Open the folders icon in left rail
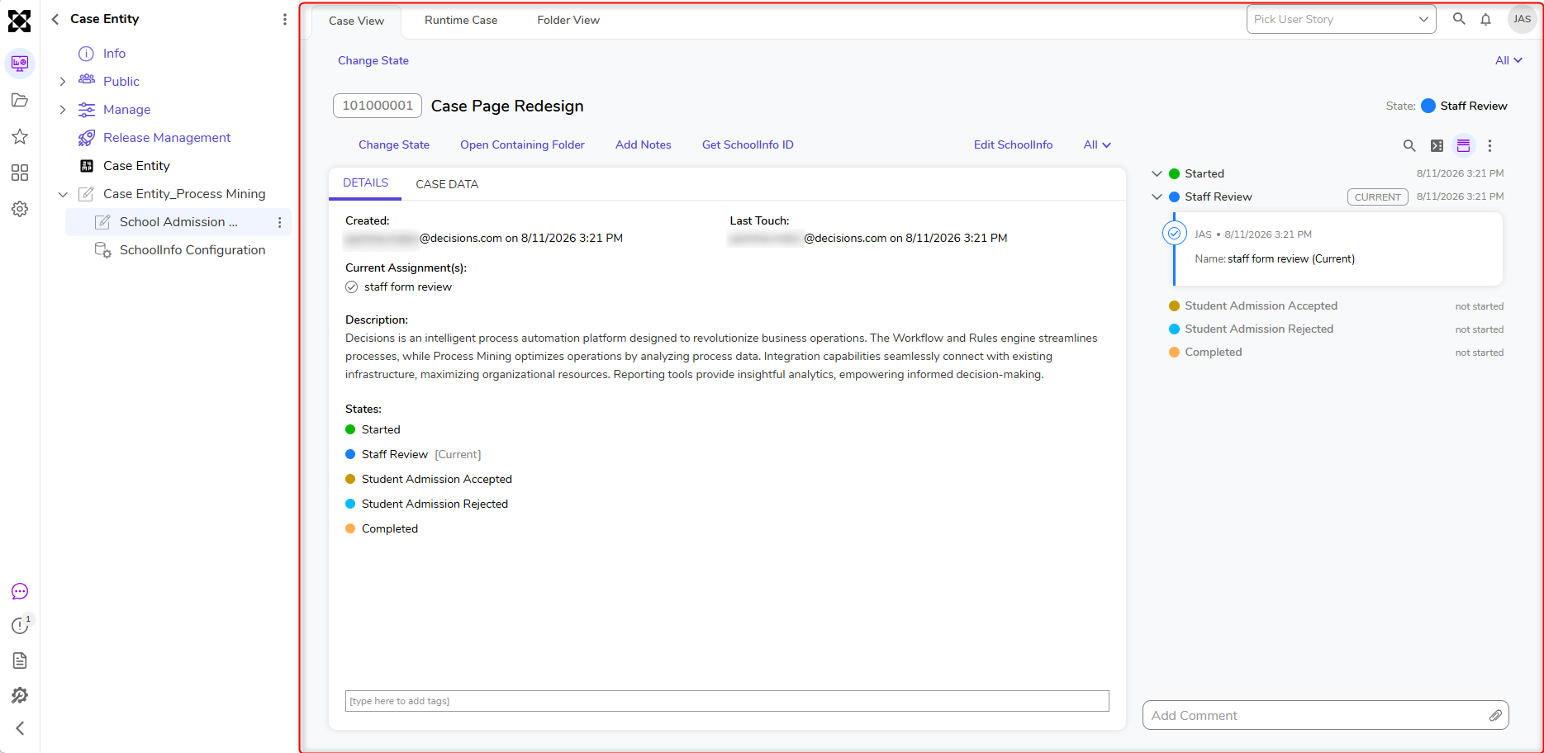 coord(20,101)
